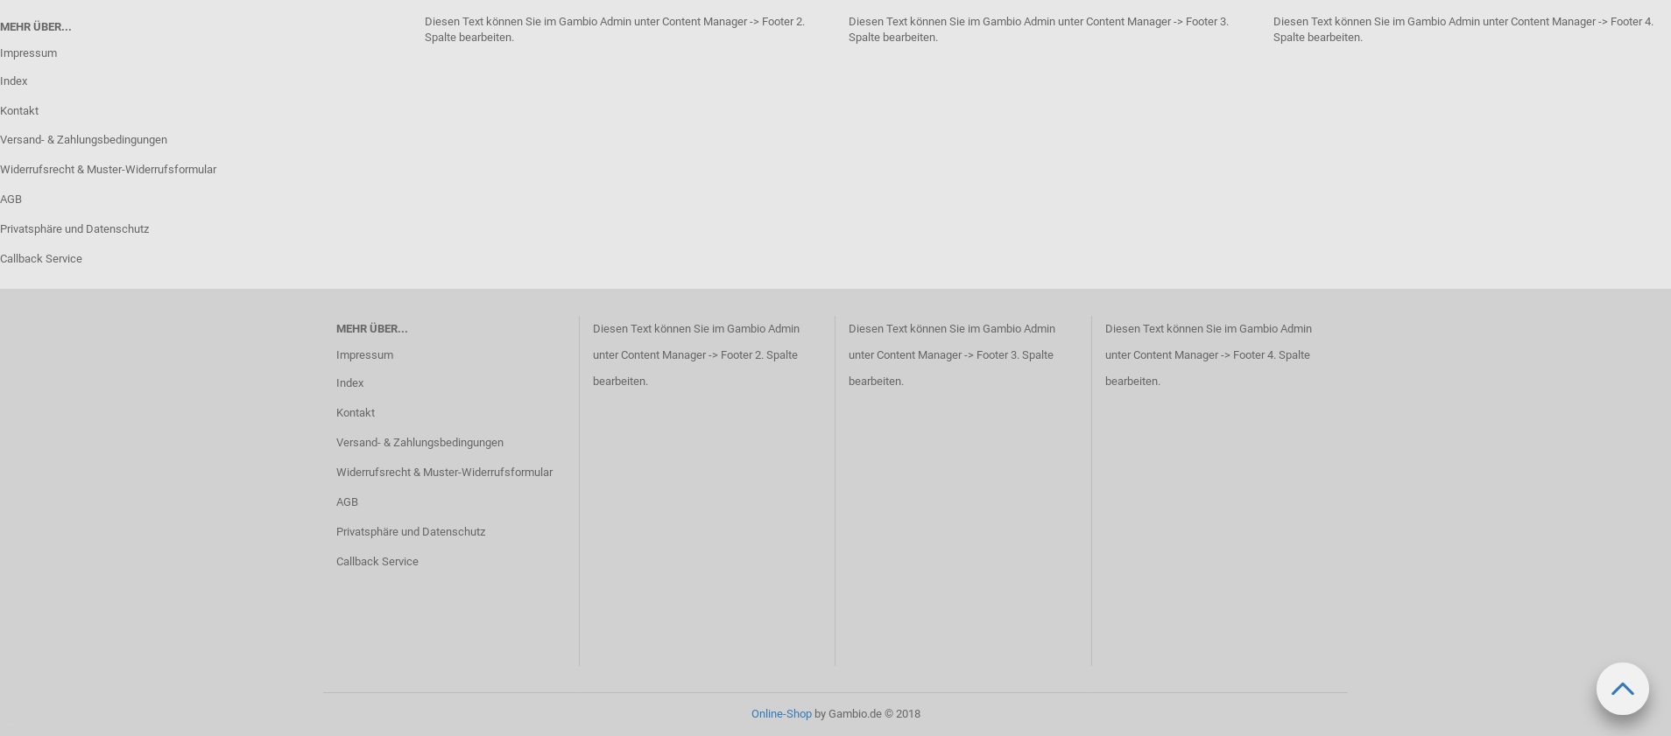Click Impressum in the upper light-gray section

click(x=28, y=53)
